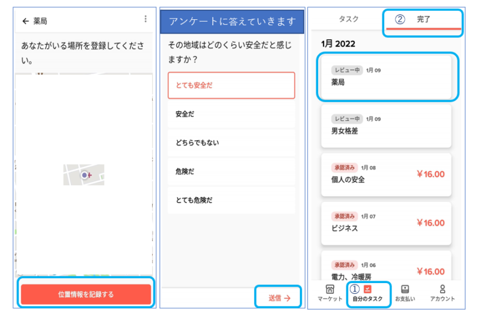Switch to the 完了 tab

(423, 19)
